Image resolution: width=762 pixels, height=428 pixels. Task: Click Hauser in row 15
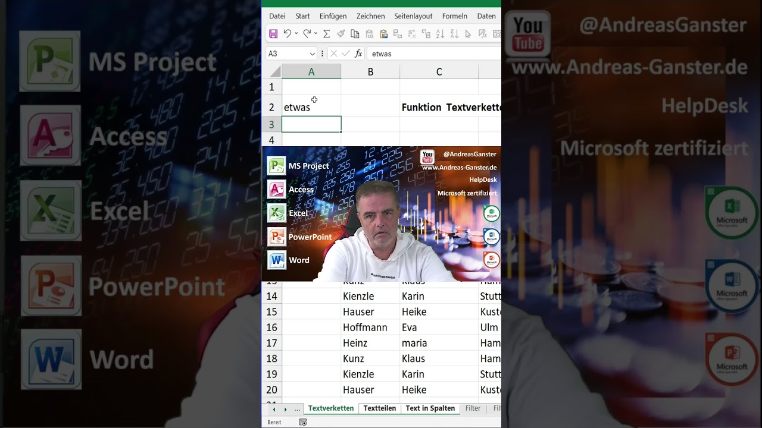coord(370,312)
